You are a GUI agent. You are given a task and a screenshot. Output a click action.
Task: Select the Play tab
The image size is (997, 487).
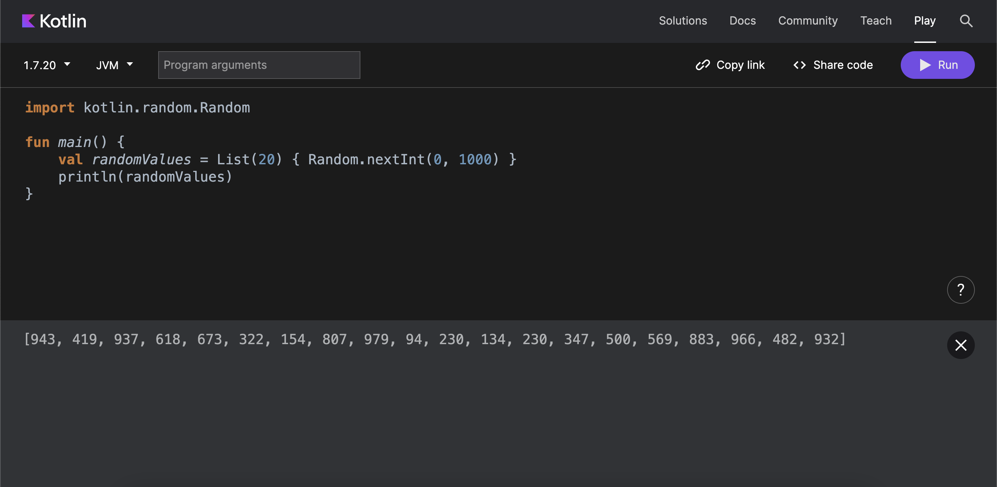coord(925,21)
